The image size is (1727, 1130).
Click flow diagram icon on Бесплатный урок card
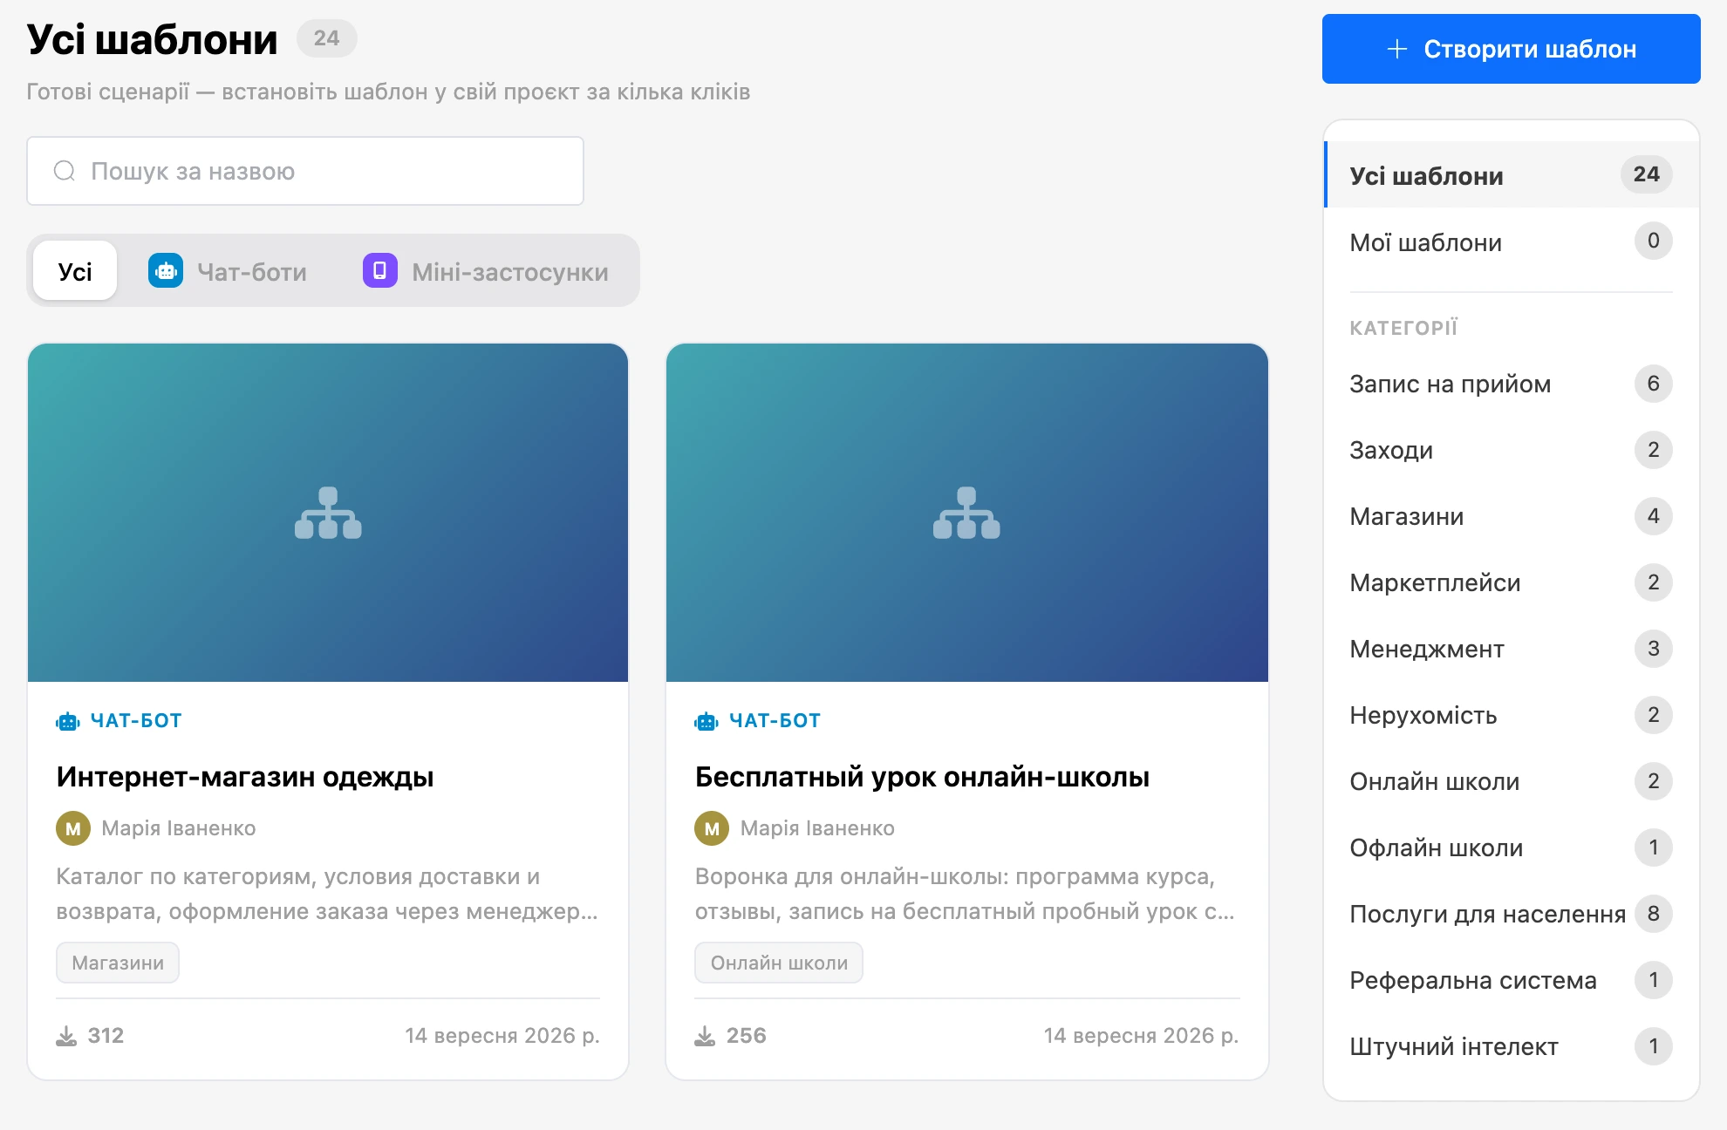click(966, 513)
